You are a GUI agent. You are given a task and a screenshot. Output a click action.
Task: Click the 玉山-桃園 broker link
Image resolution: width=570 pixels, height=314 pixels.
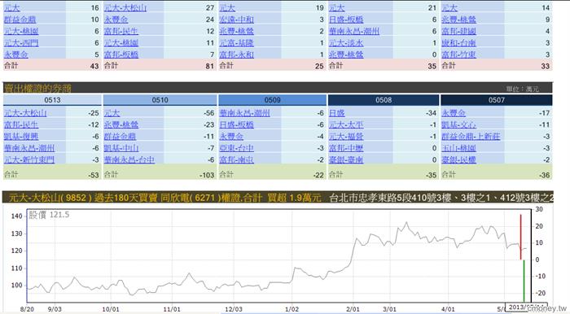click(458, 148)
